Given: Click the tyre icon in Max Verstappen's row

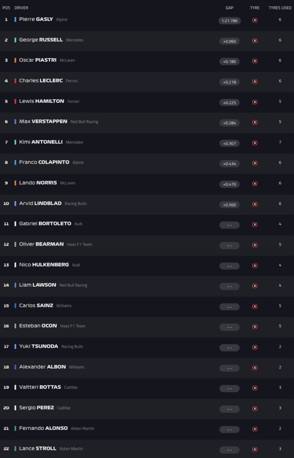Looking at the screenshot, I should [255, 123].
